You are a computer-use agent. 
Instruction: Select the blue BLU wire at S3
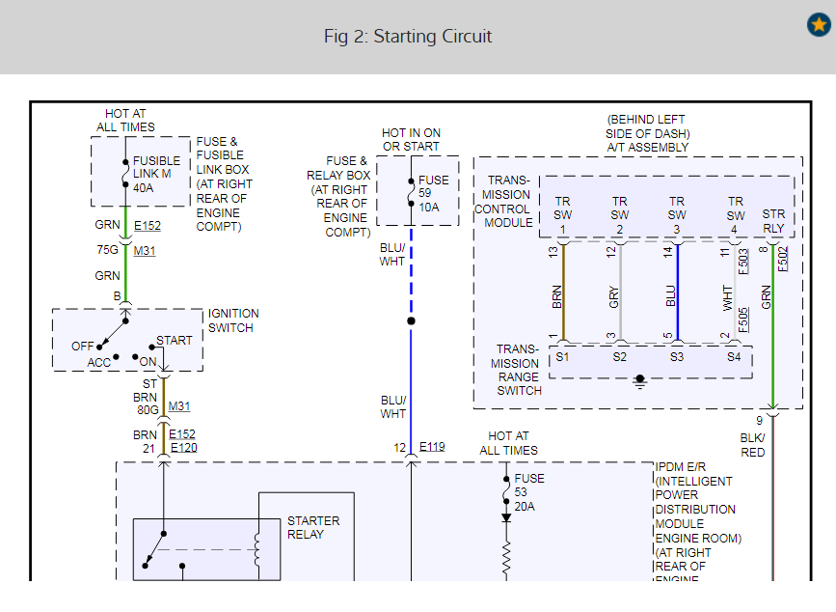point(677,292)
